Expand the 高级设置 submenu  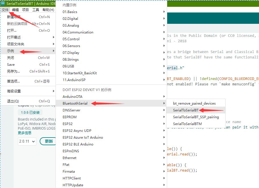[x=28, y=91]
